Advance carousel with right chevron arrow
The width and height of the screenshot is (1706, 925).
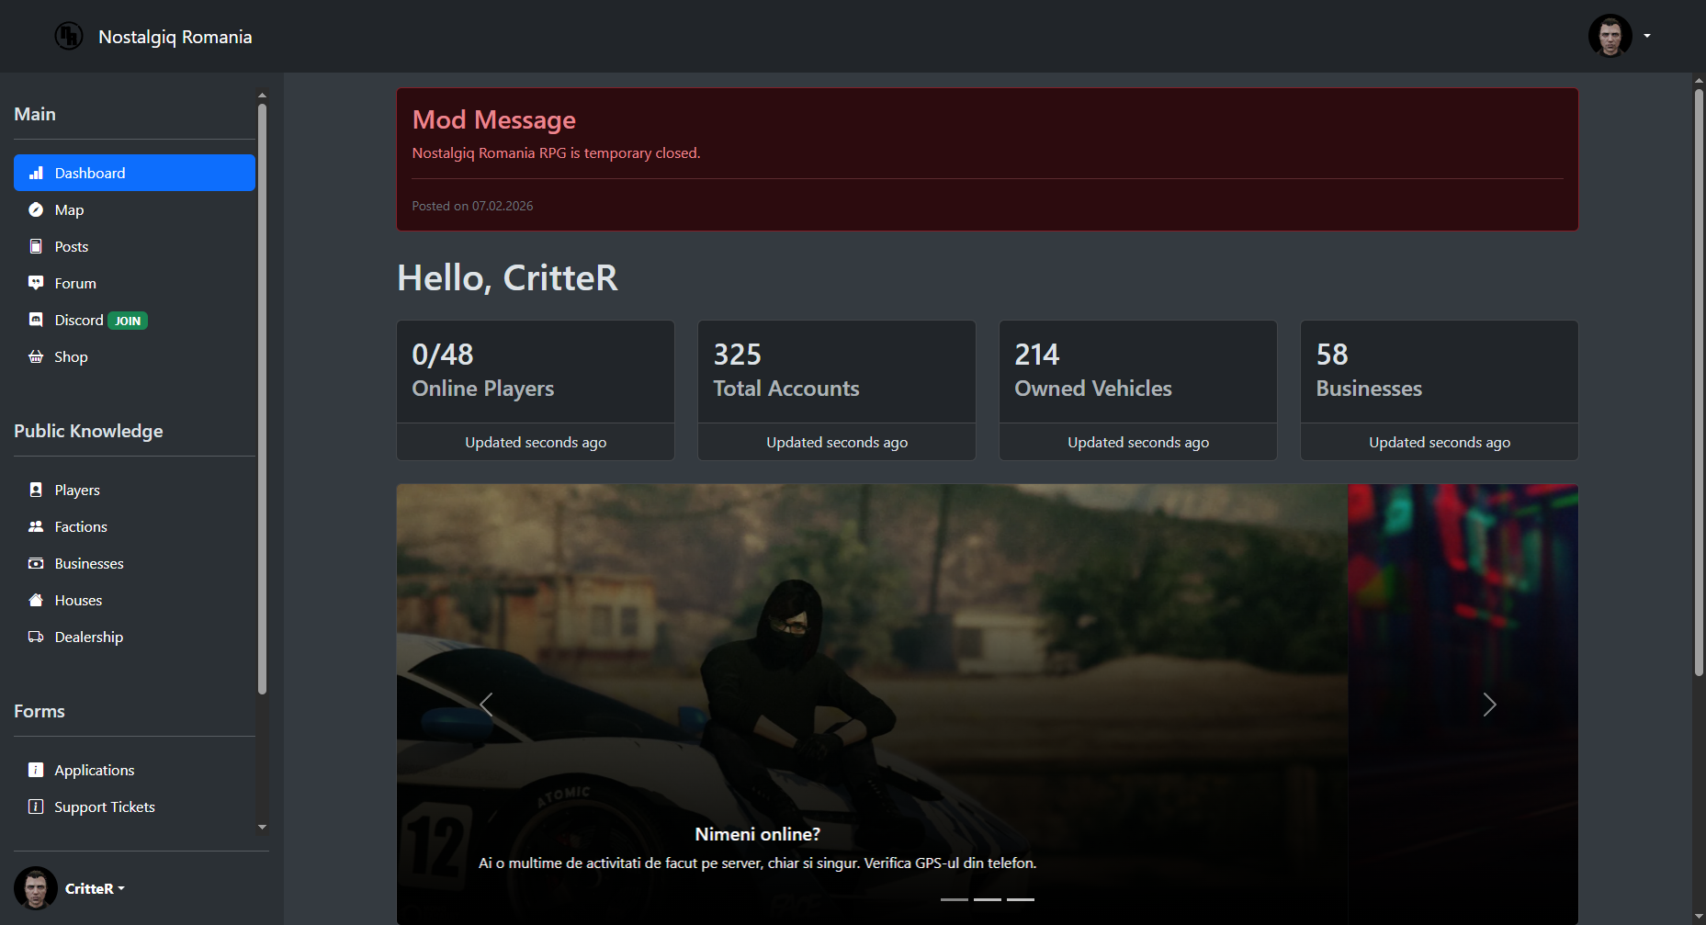point(1489,705)
